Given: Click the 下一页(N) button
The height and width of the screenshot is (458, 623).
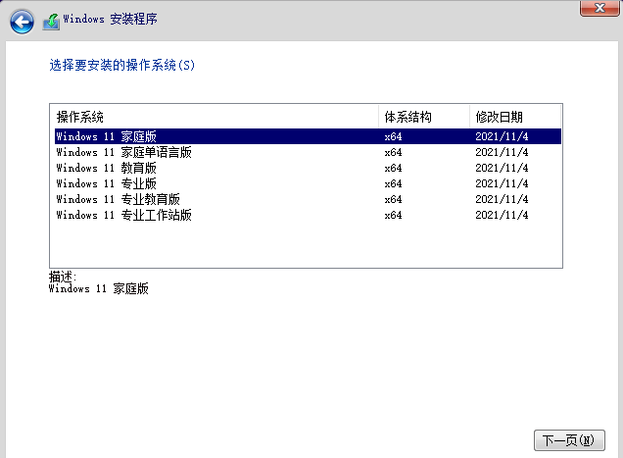Looking at the screenshot, I should (x=569, y=440).
